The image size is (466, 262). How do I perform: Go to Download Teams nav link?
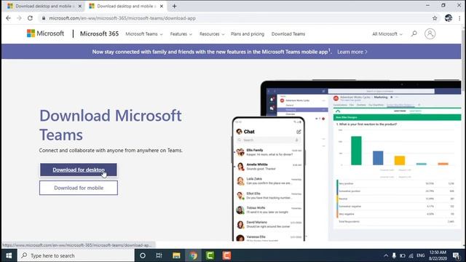coord(288,34)
